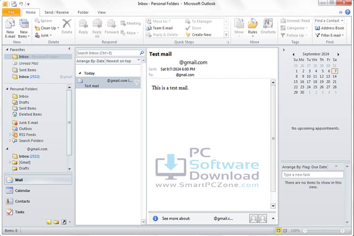The height and width of the screenshot is (236, 354).
Task: Collapse the Favorites section
Action: [7, 50]
